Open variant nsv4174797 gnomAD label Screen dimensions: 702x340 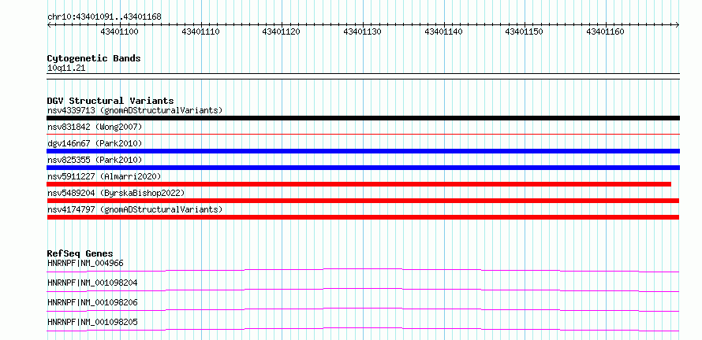point(135,209)
